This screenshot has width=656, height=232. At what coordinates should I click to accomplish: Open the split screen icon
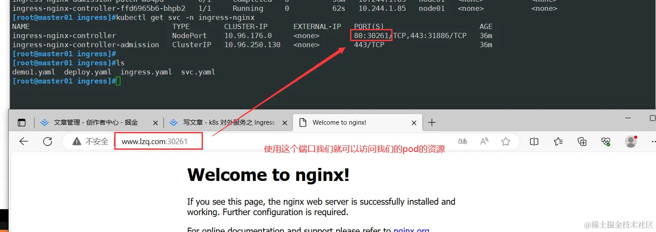click(534, 142)
